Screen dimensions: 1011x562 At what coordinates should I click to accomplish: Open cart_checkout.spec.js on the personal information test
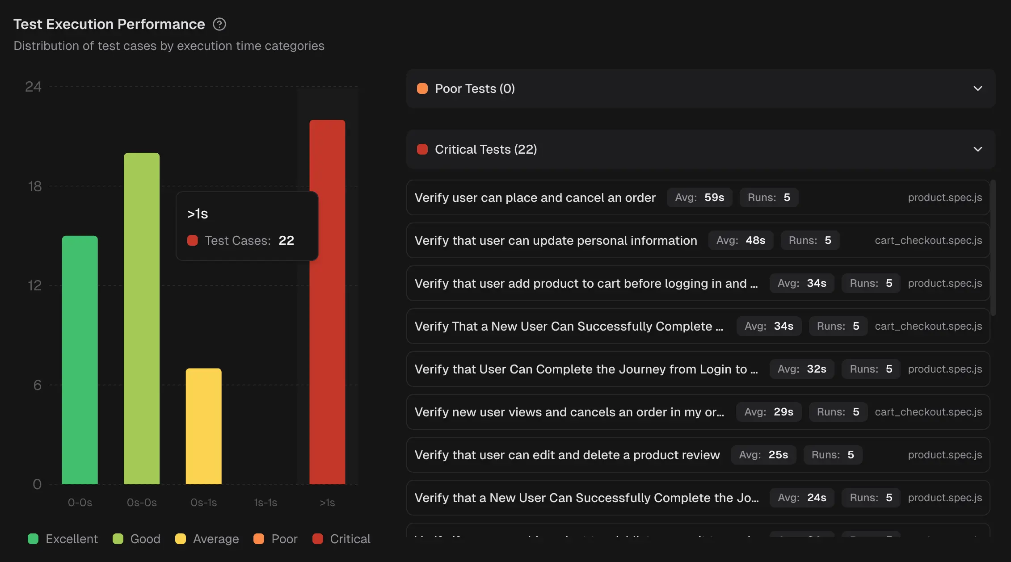928,240
